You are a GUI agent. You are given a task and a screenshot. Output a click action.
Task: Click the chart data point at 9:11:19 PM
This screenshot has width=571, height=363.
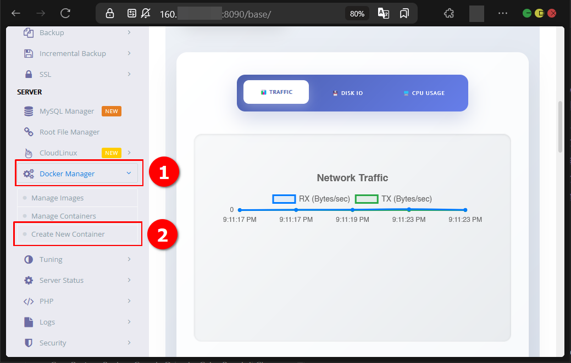pyautogui.click(x=352, y=210)
